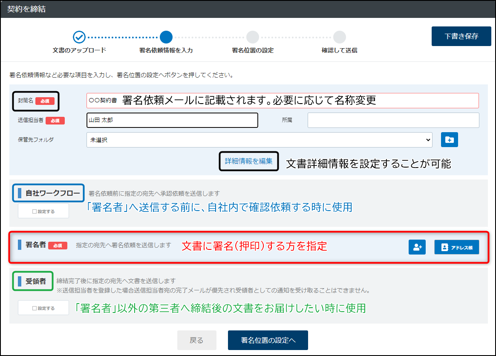Click the 確認して送信 step circle

click(340, 37)
